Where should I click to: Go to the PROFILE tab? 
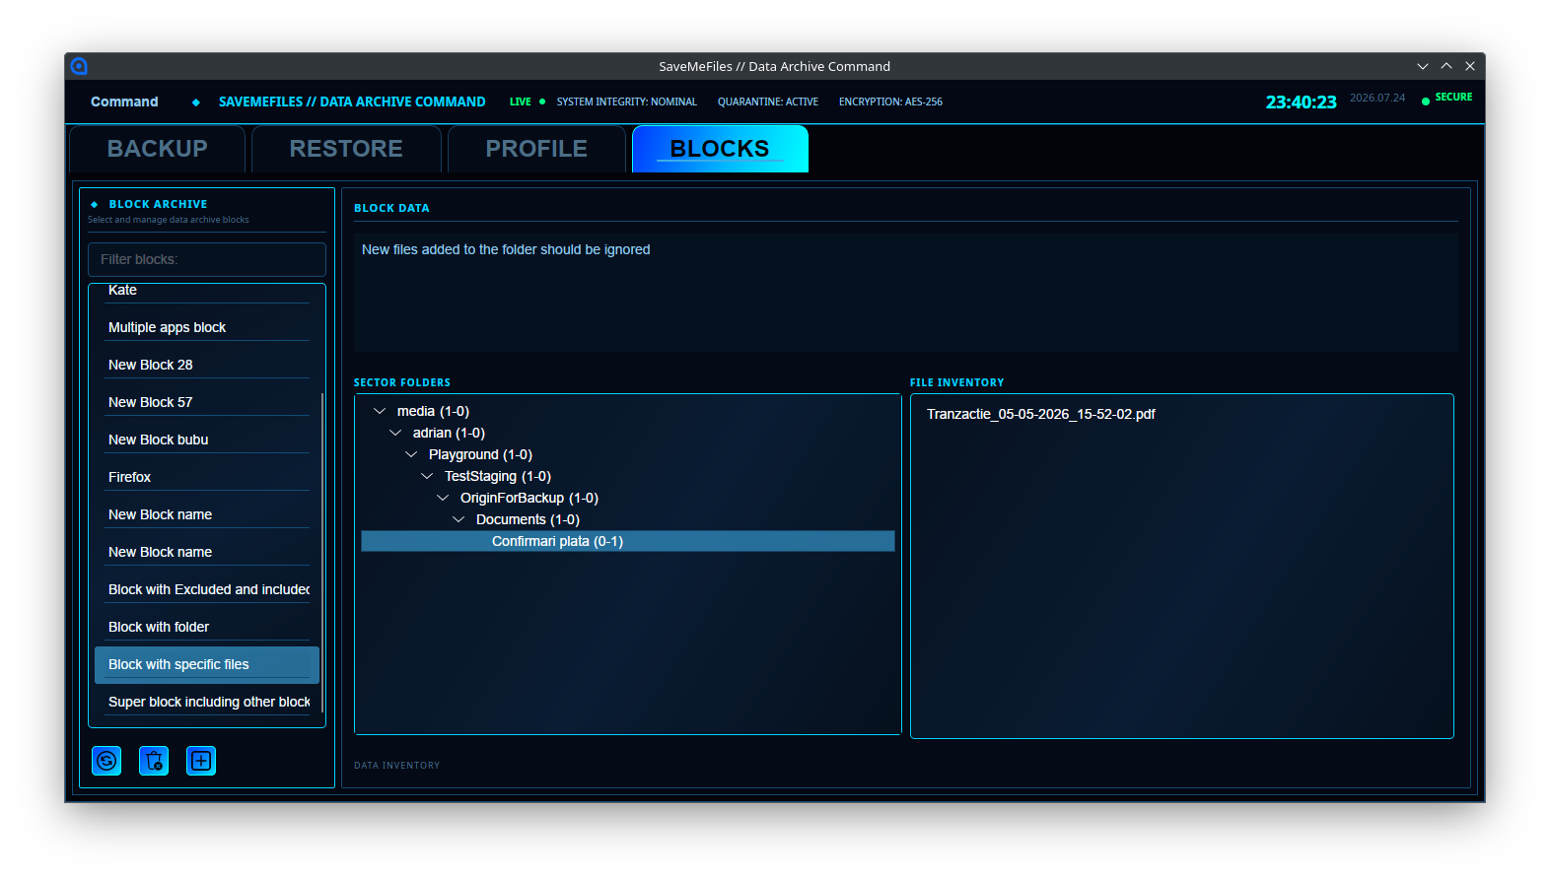tap(536, 149)
